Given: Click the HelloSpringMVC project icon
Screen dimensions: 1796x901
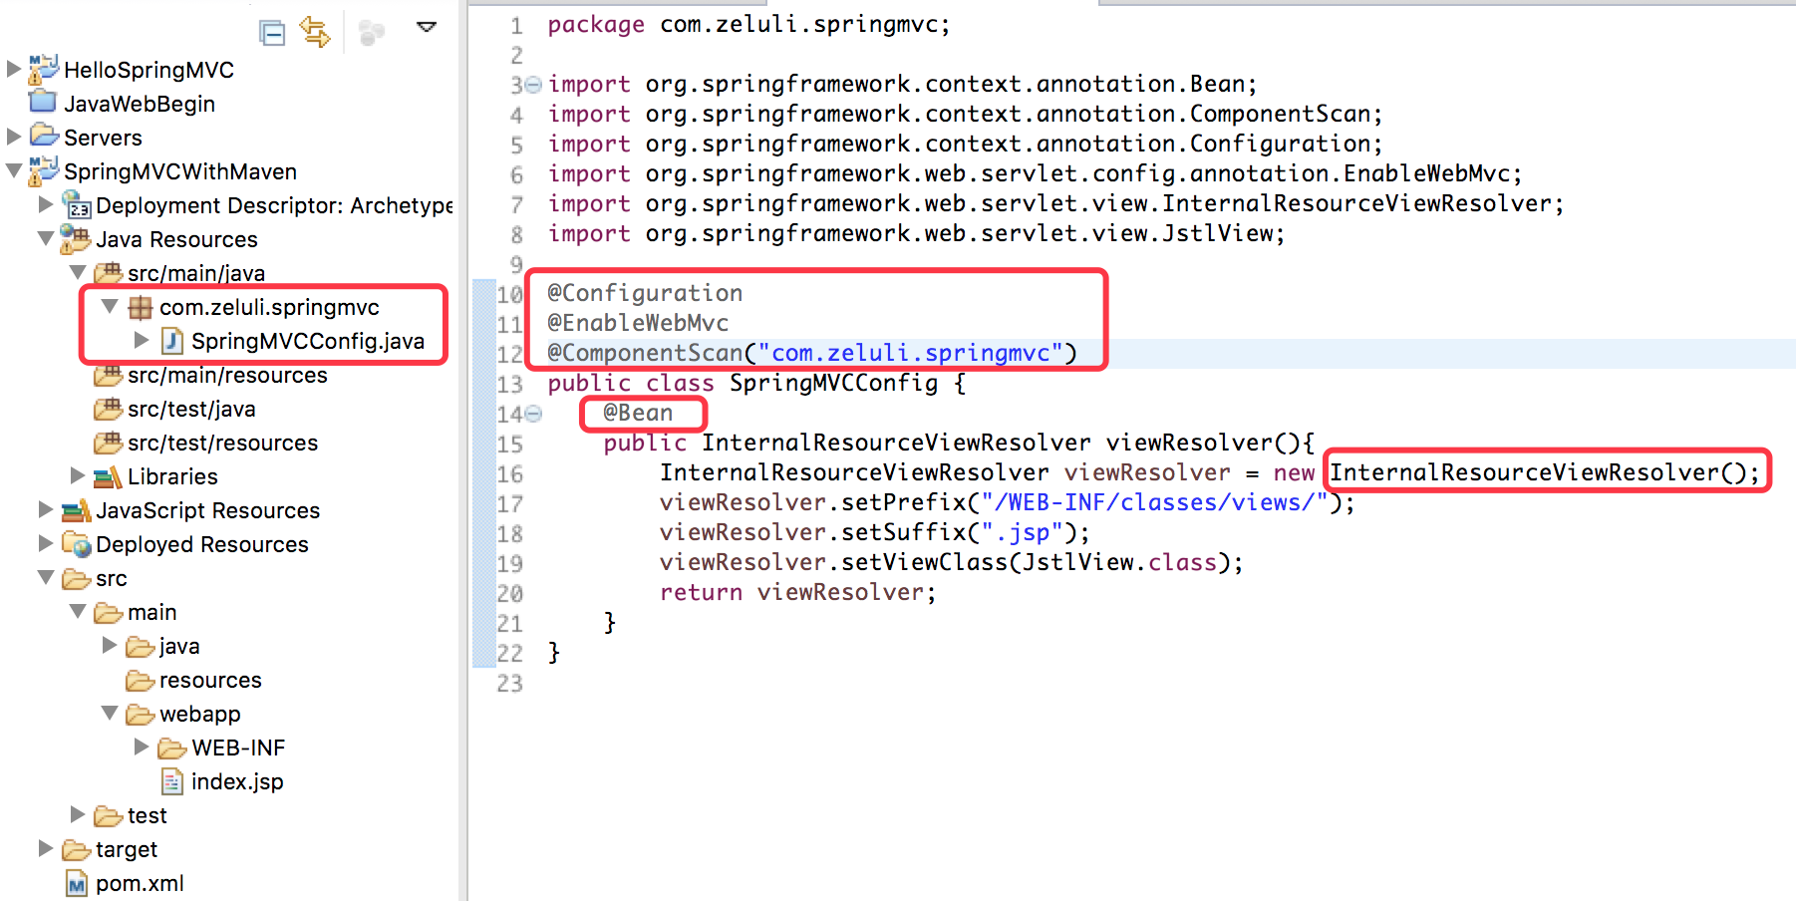Looking at the screenshot, I should click(x=43, y=69).
